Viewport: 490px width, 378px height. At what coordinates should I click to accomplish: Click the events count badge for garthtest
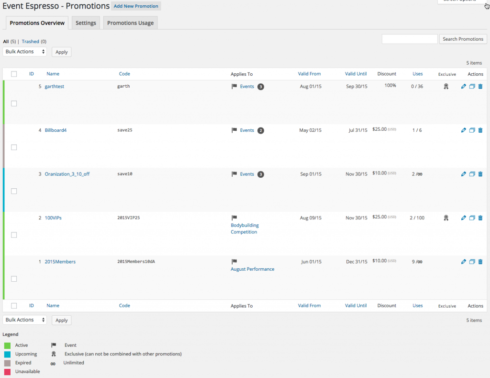click(x=261, y=87)
